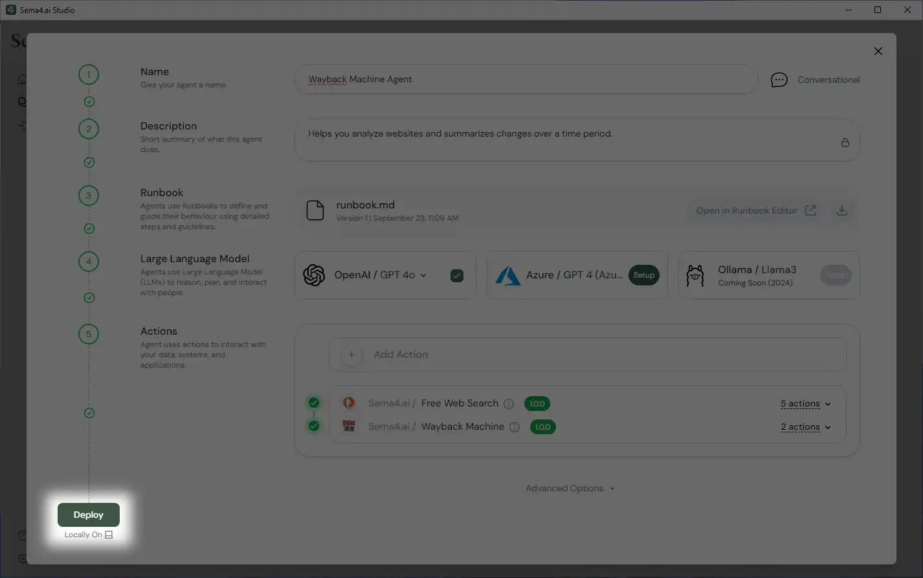Click the lock icon in the description field
The image size is (923, 578).
845,142
